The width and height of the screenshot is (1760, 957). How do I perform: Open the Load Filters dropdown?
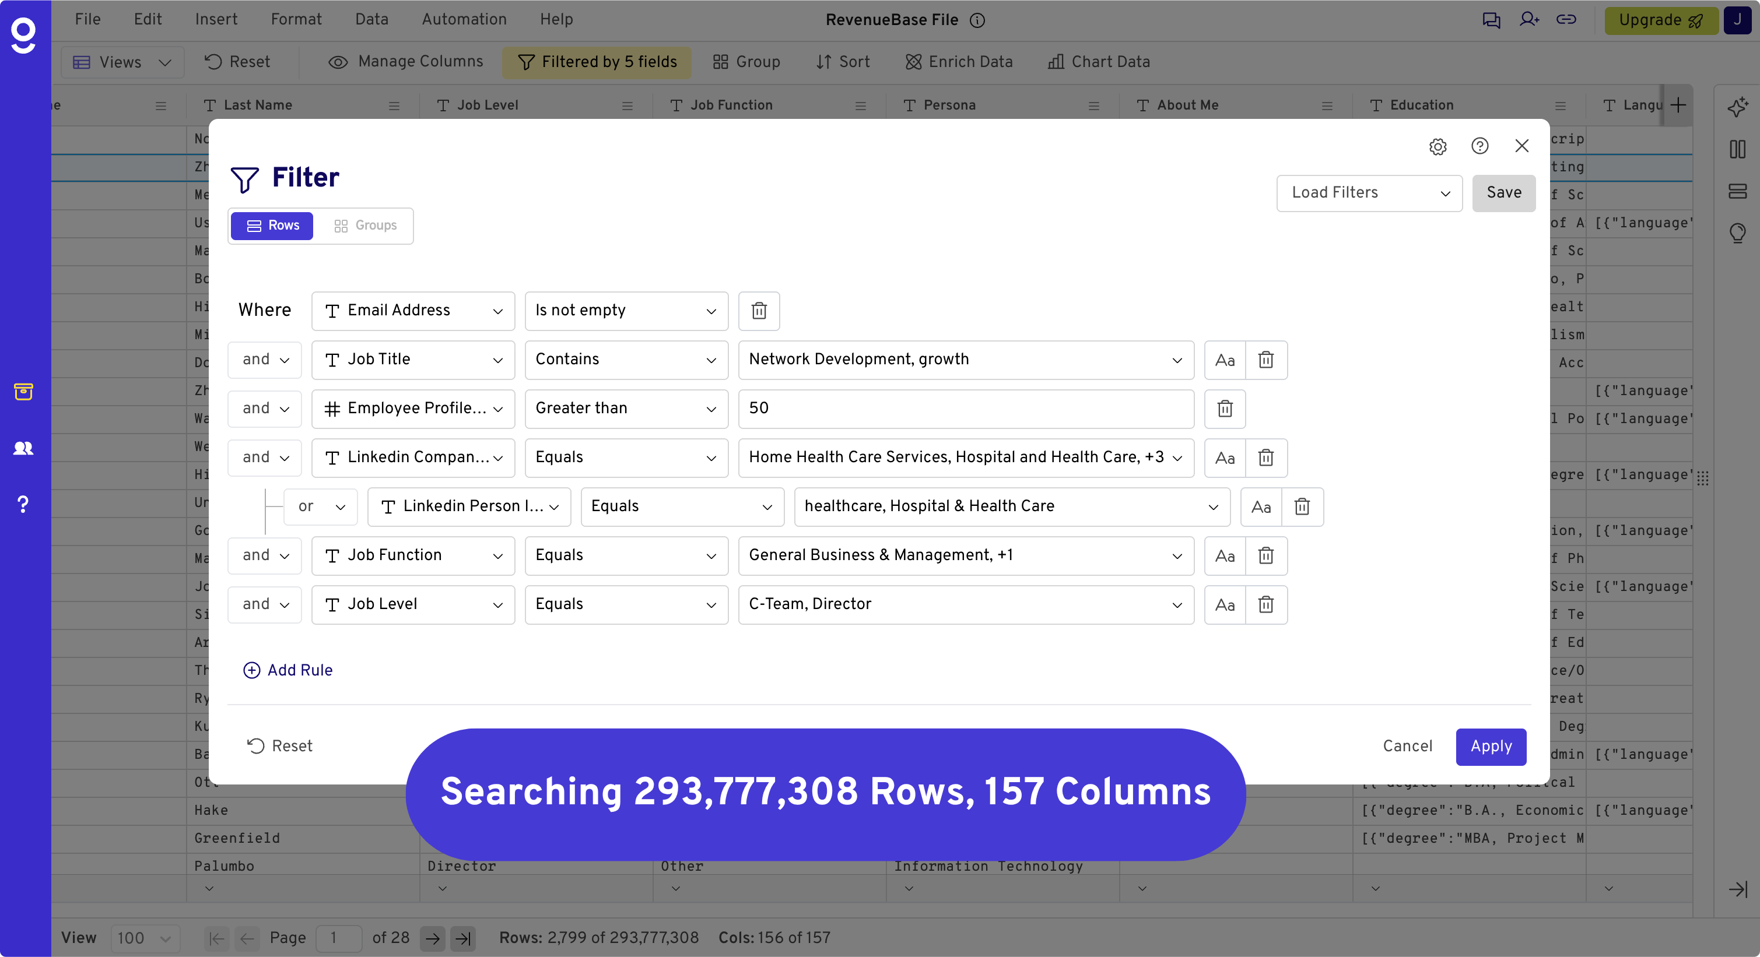pyautogui.click(x=1369, y=193)
